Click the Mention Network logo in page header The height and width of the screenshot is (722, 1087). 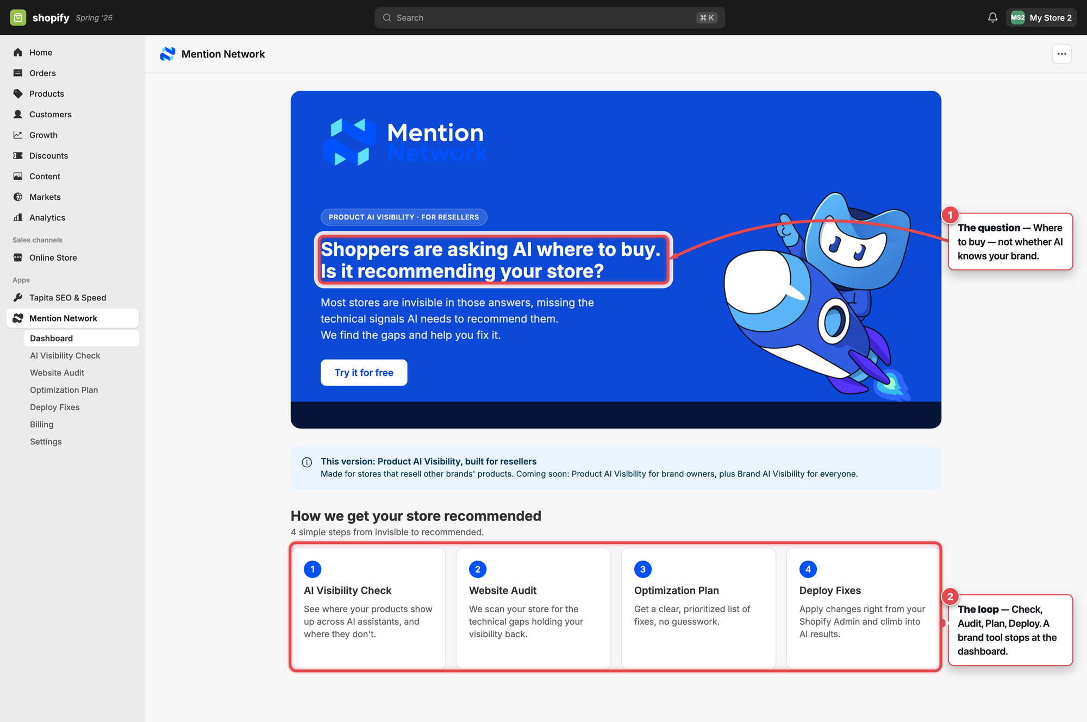(167, 54)
